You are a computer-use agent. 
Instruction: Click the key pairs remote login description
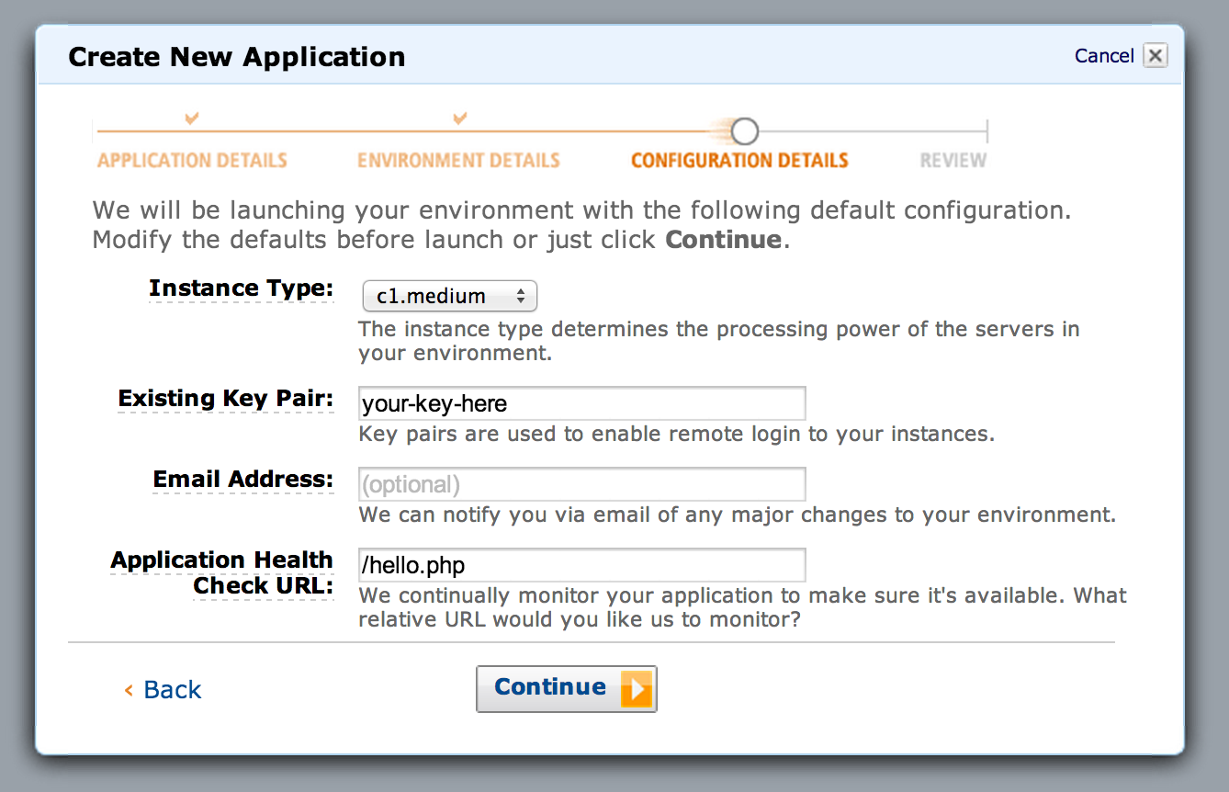[x=677, y=434]
